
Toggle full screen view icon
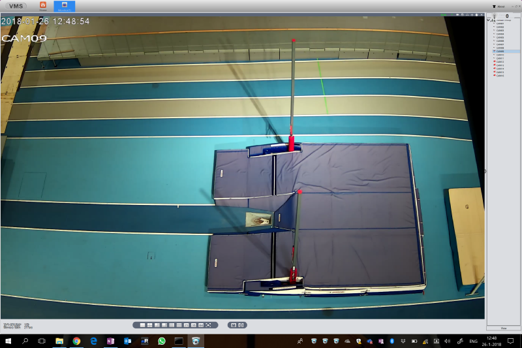coord(208,325)
